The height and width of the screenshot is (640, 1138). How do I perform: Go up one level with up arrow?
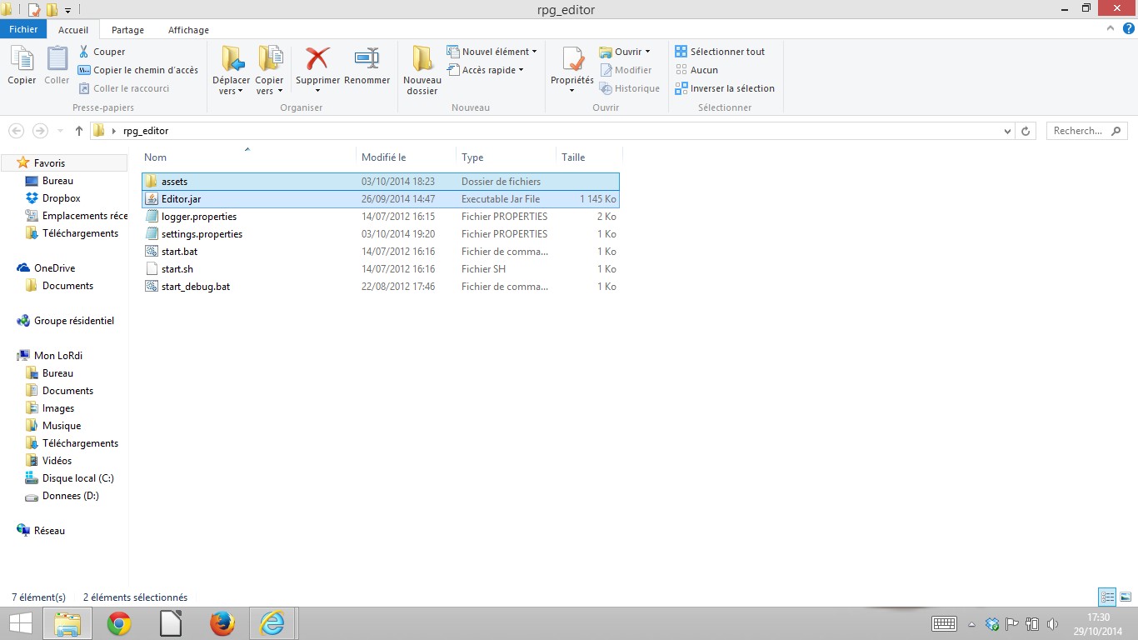click(x=79, y=131)
